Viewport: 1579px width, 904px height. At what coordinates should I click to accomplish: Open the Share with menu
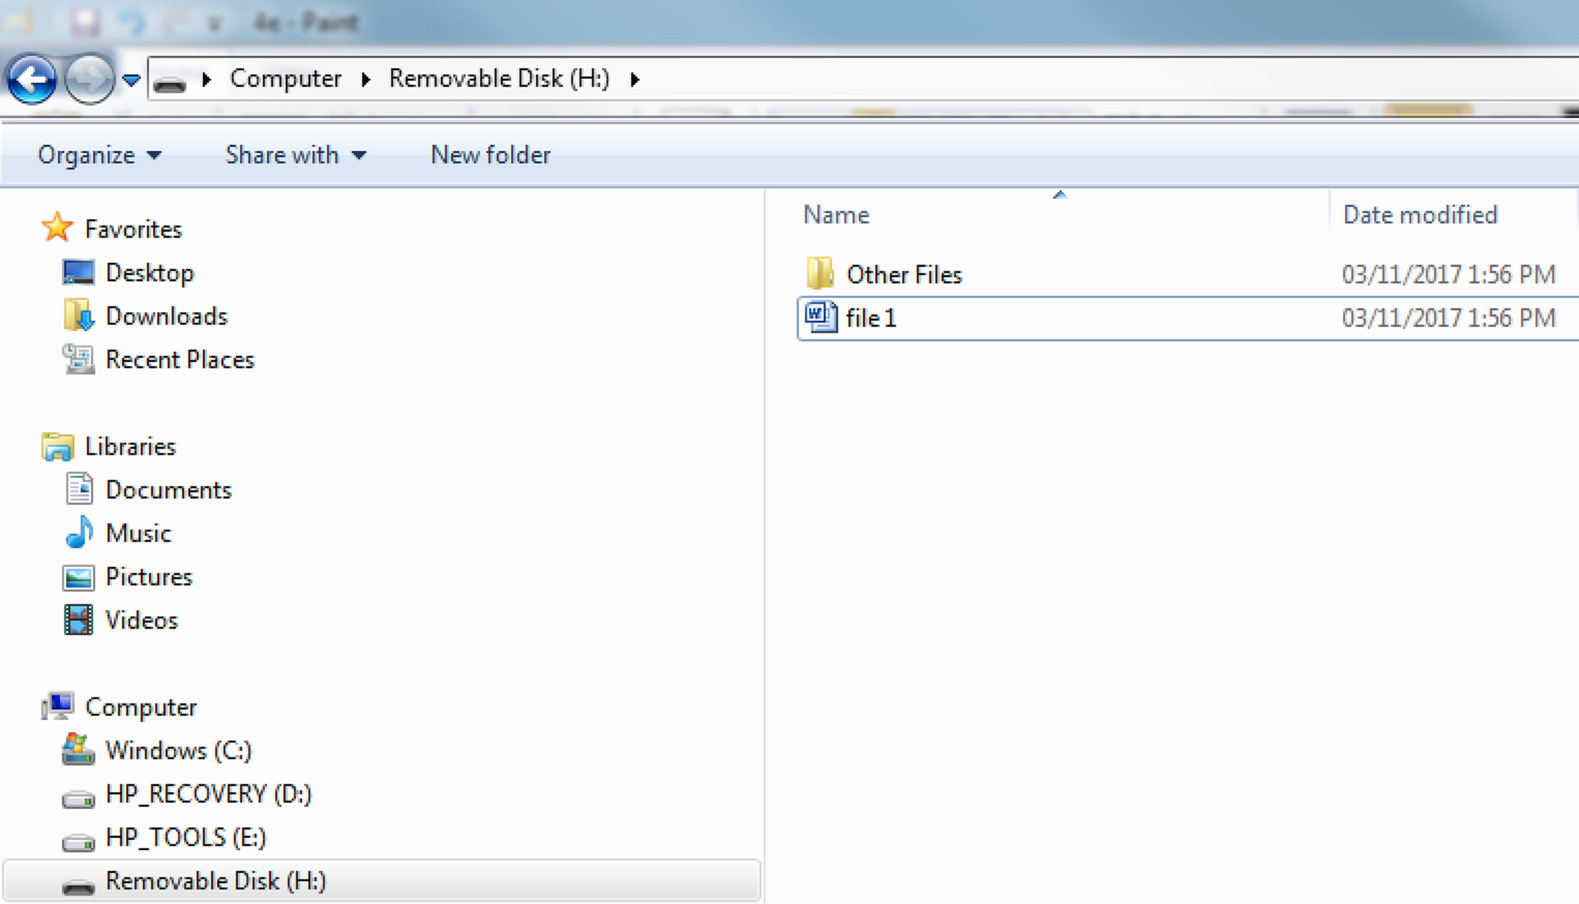coord(296,155)
